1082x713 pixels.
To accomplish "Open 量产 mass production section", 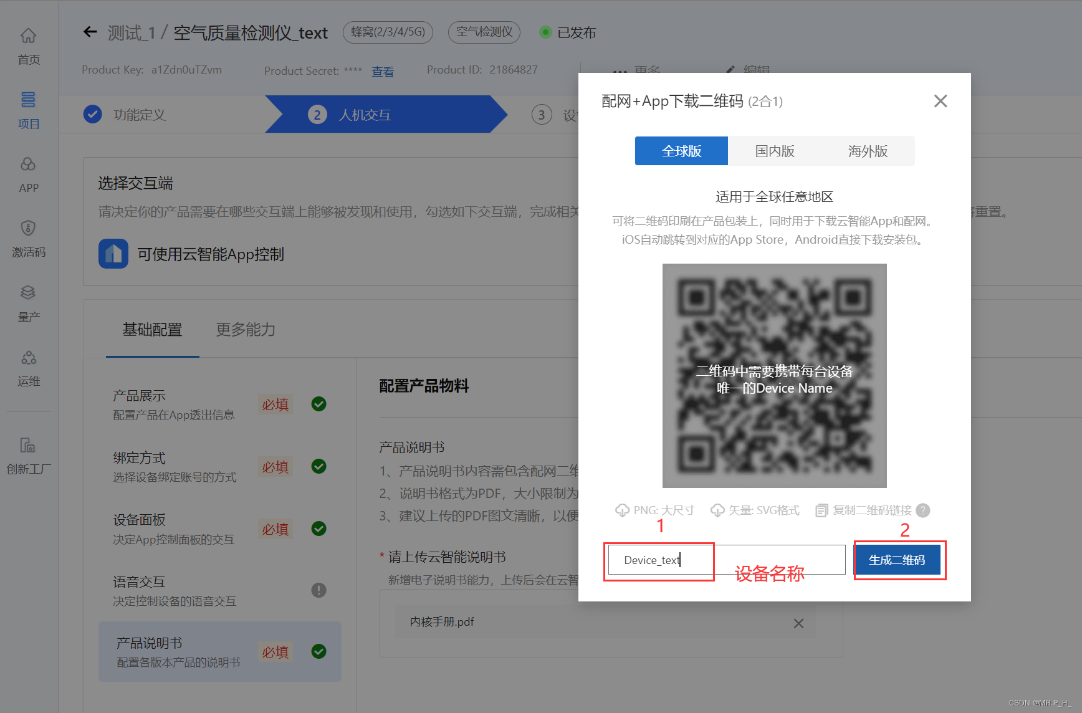I will point(29,304).
